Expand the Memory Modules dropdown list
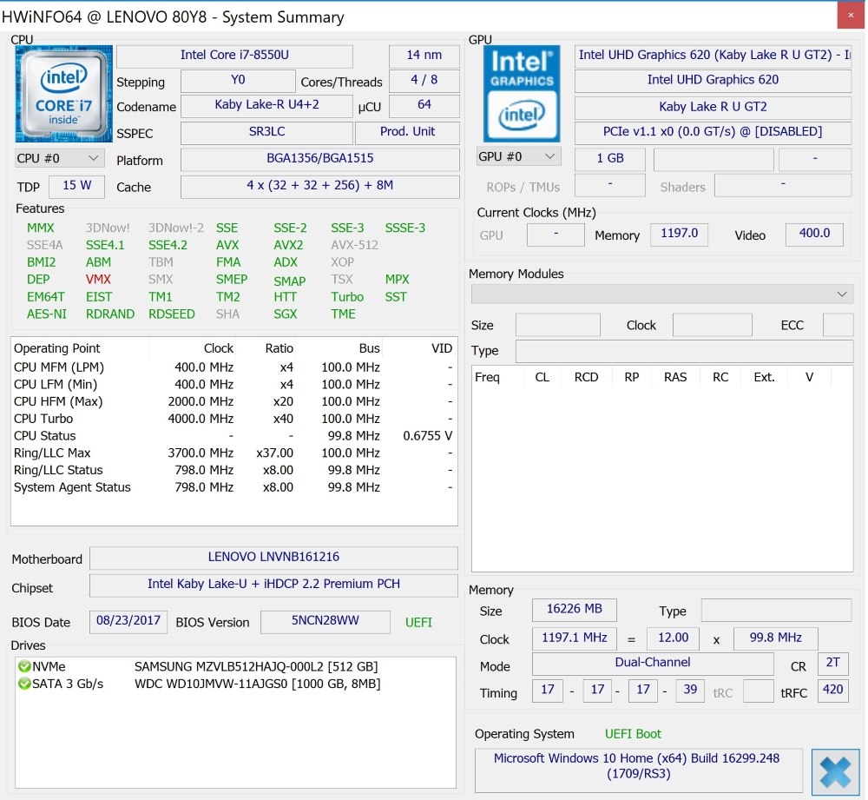868x800 pixels. coord(662,294)
